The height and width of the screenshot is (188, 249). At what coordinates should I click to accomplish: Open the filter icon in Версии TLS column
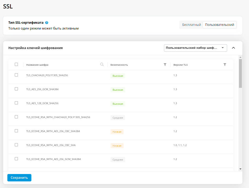[x=225, y=65]
